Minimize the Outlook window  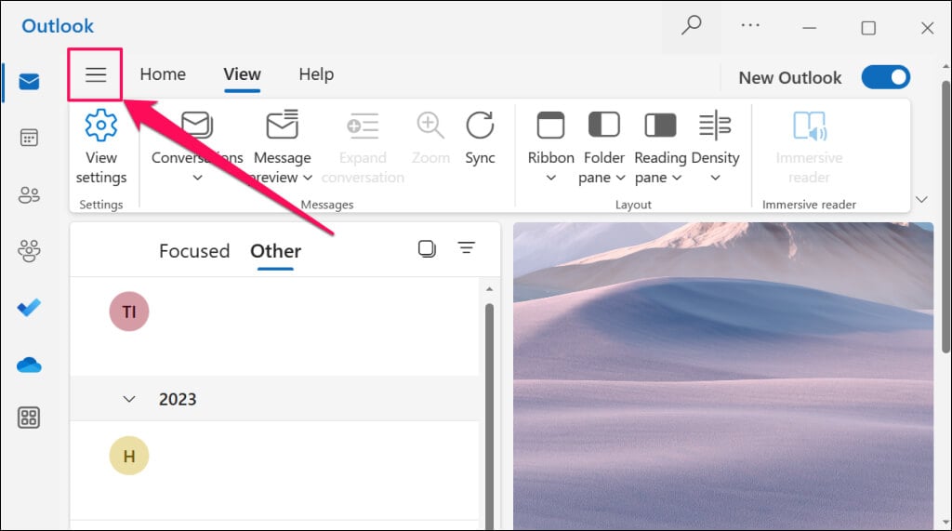(810, 27)
